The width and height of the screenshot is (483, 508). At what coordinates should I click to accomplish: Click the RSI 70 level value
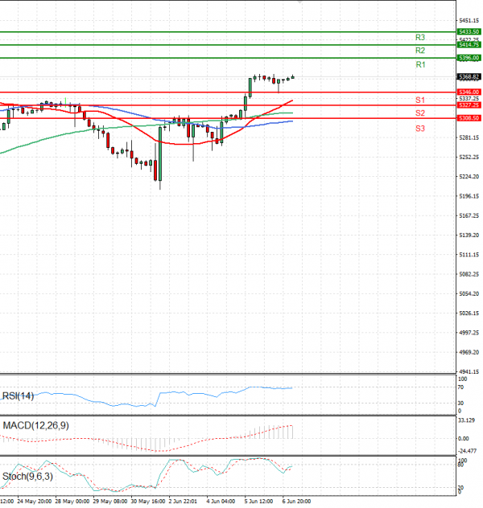coord(461,387)
